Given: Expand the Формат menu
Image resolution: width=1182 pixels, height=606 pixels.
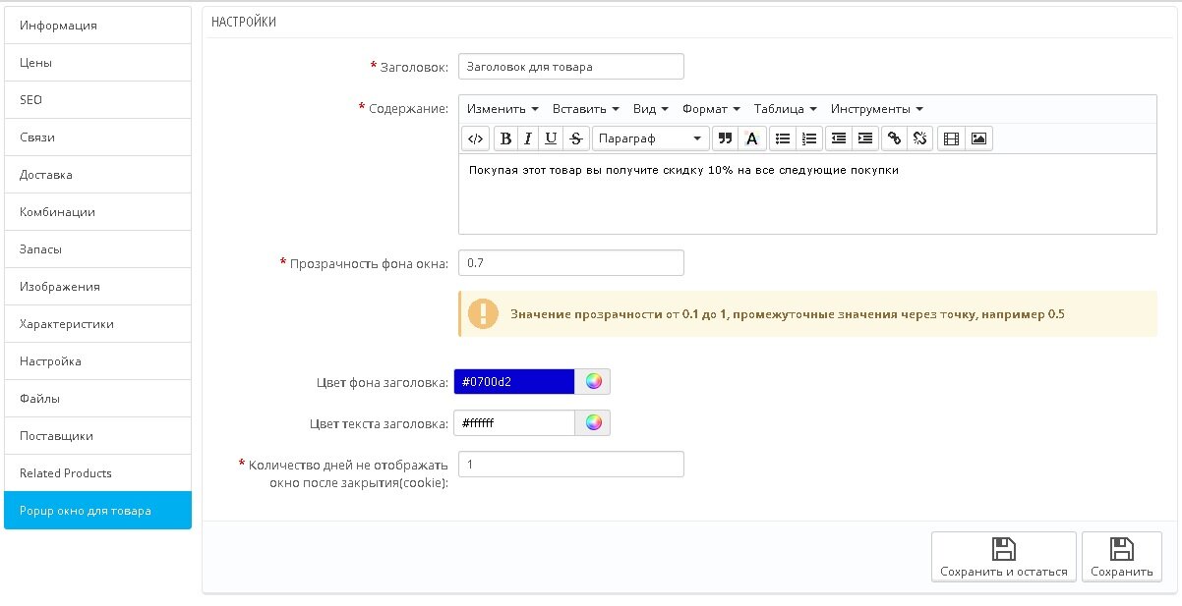Looking at the screenshot, I should tap(710, 109).
